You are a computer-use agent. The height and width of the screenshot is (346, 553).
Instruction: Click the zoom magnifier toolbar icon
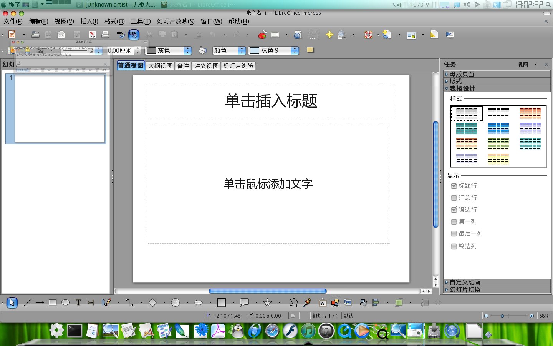(x=342, y=35)
